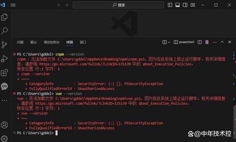Open the customize layout icon

(193, 5)
